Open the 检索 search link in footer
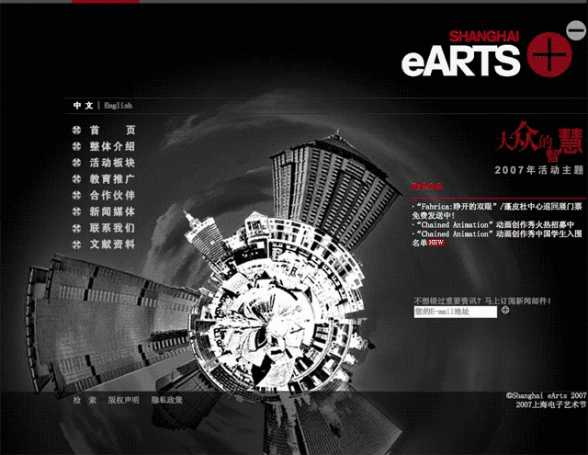 point(85,400)
